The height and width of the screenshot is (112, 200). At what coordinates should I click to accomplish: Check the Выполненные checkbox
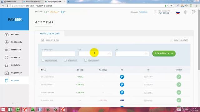click(43, 60)
